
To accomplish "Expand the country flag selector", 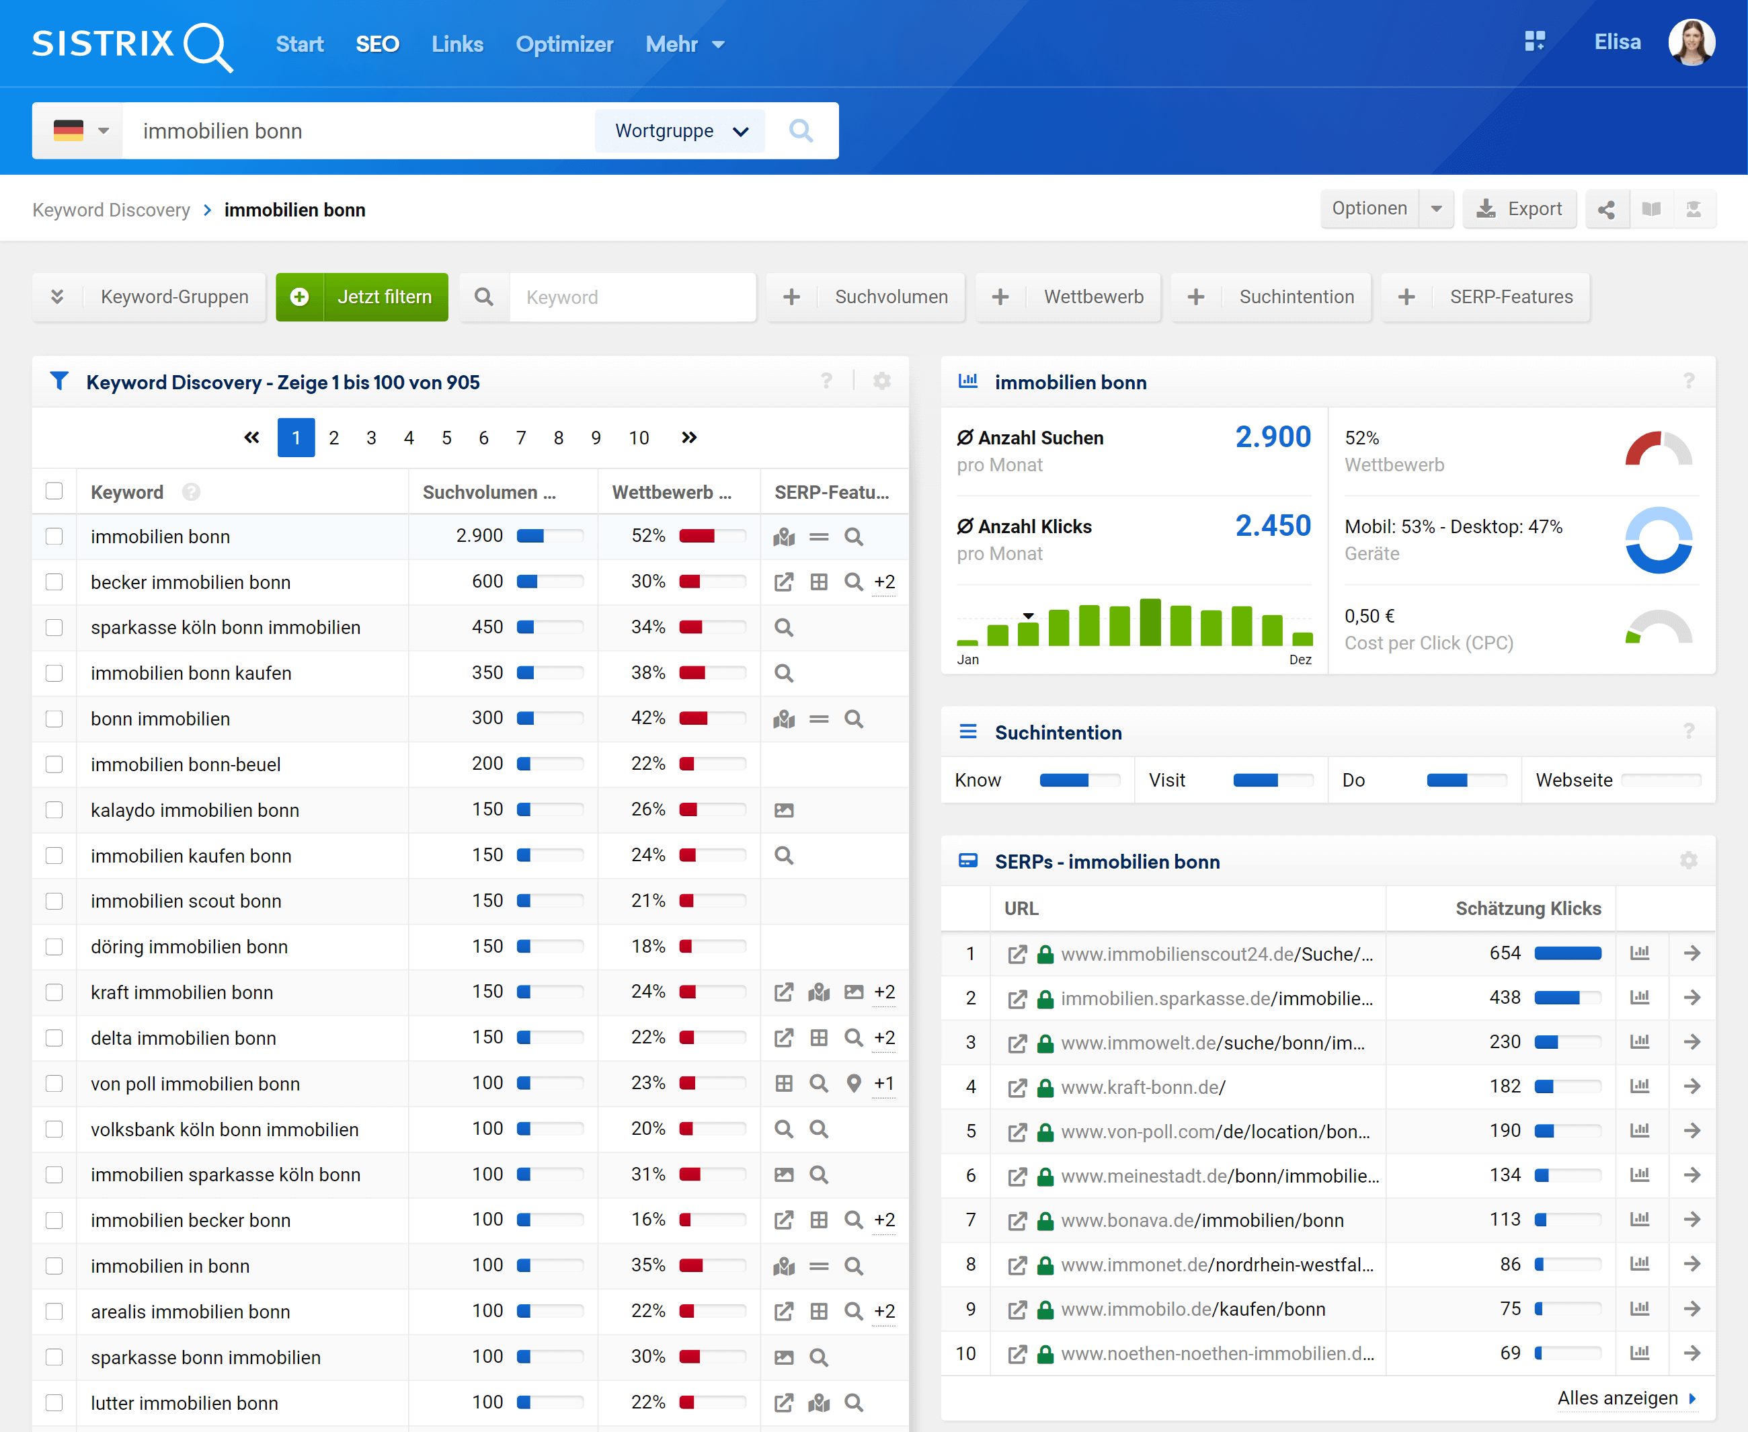I will tap(79, 130).
